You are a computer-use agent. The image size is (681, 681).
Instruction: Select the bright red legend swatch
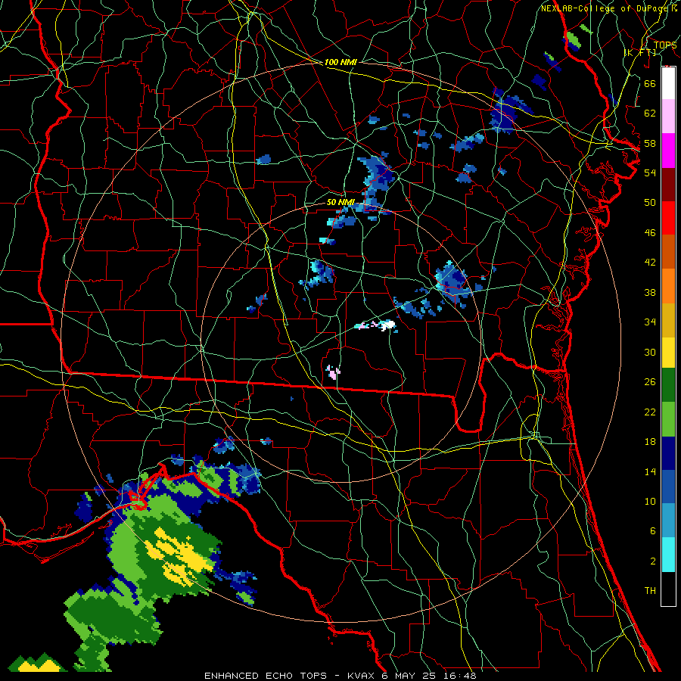coord(668,218)
